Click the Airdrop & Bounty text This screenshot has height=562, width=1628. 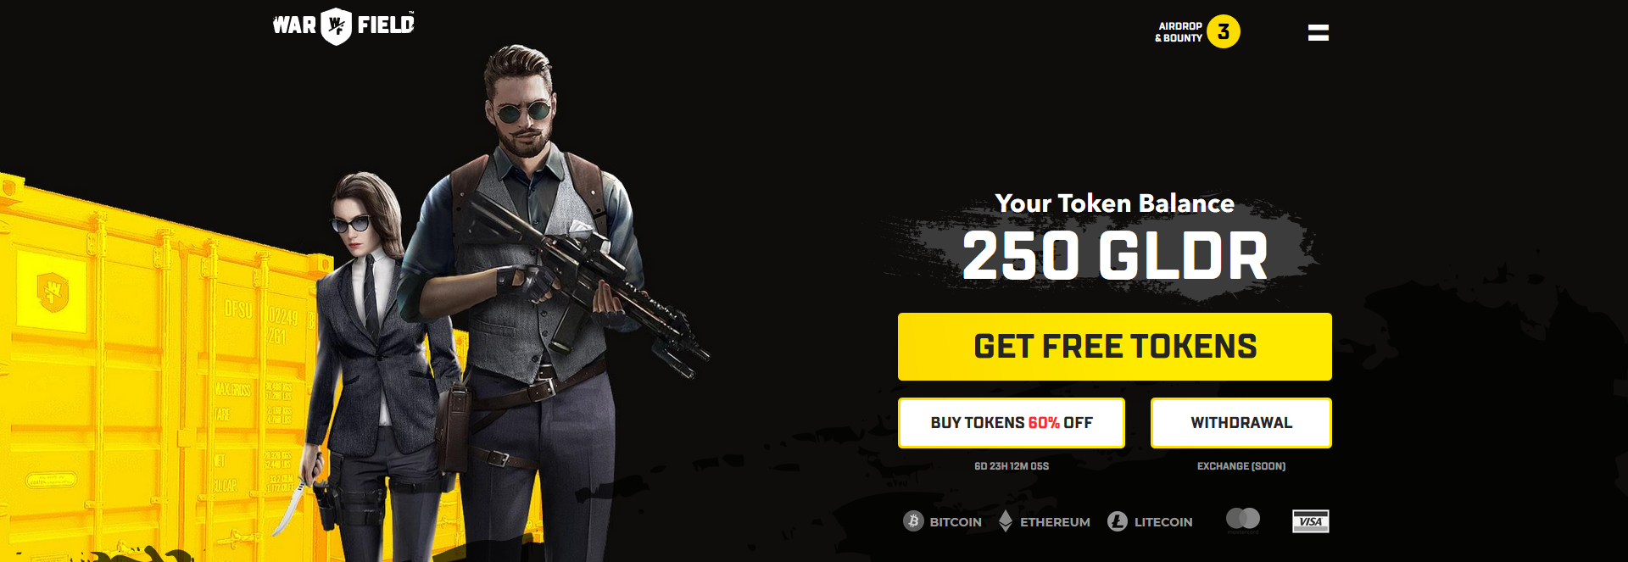(1179, 32)
